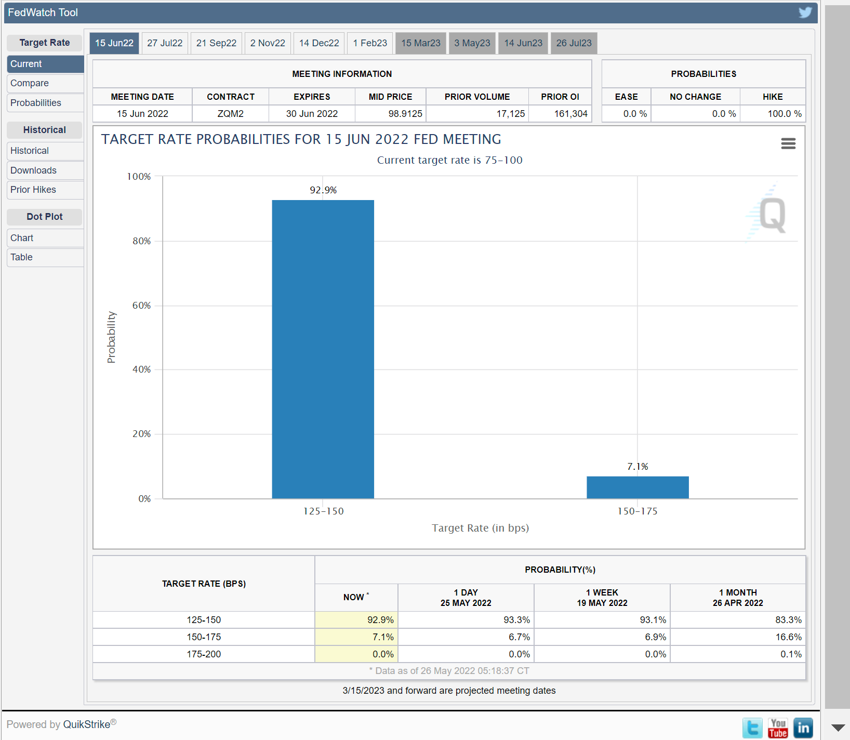Go to Historical data page
This screenshot has width=850, height=740.
click(30, 151)
